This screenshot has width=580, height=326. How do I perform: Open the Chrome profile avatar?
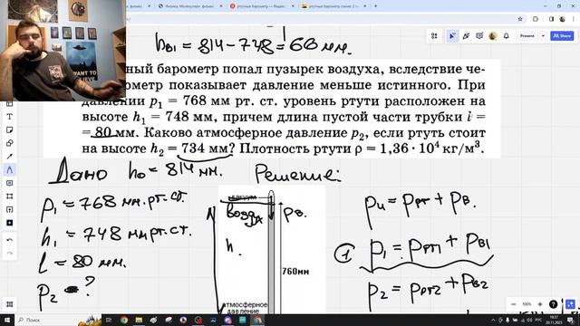click(x=563, y=19)
